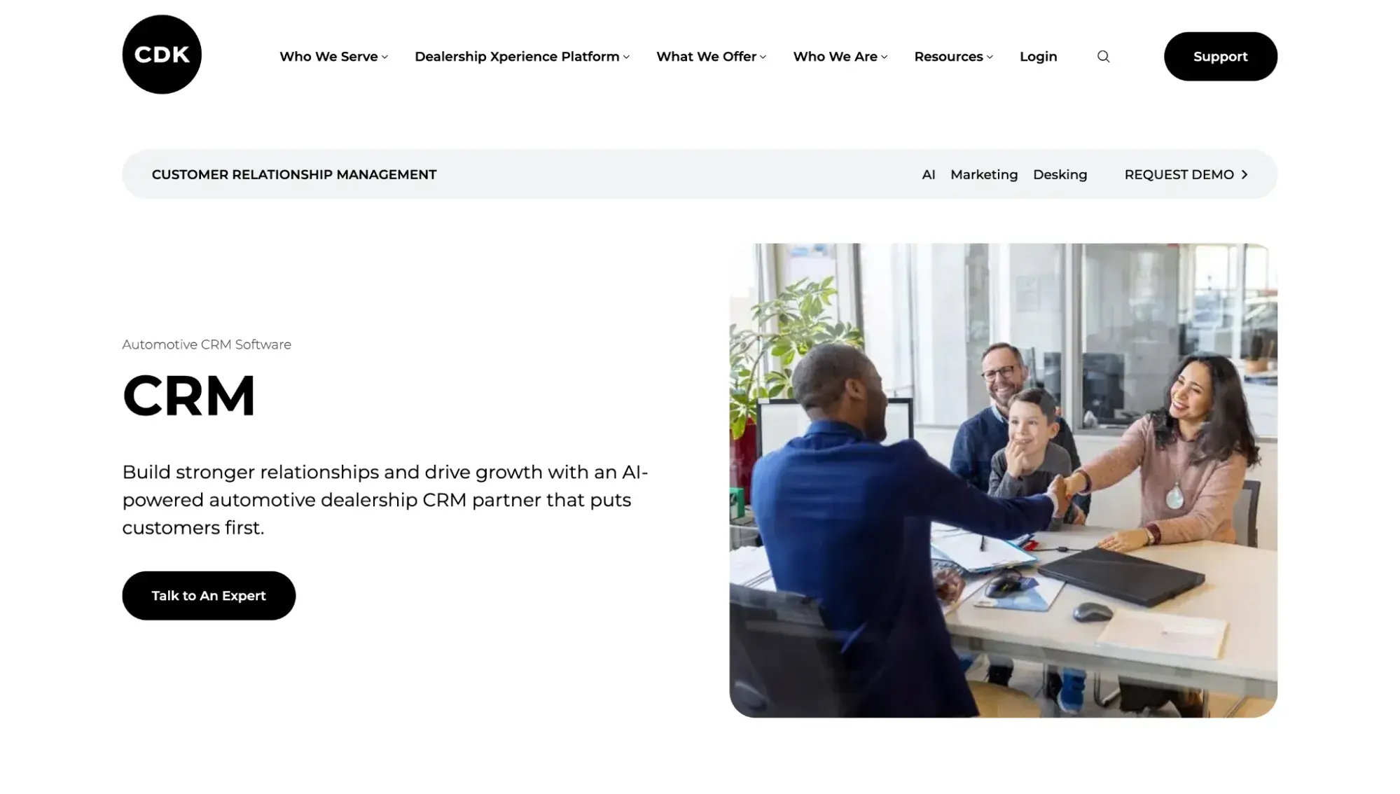Expand the Resources chevron
The width and height of the screenshot is (1400, 794).
(x=990, y=57)
